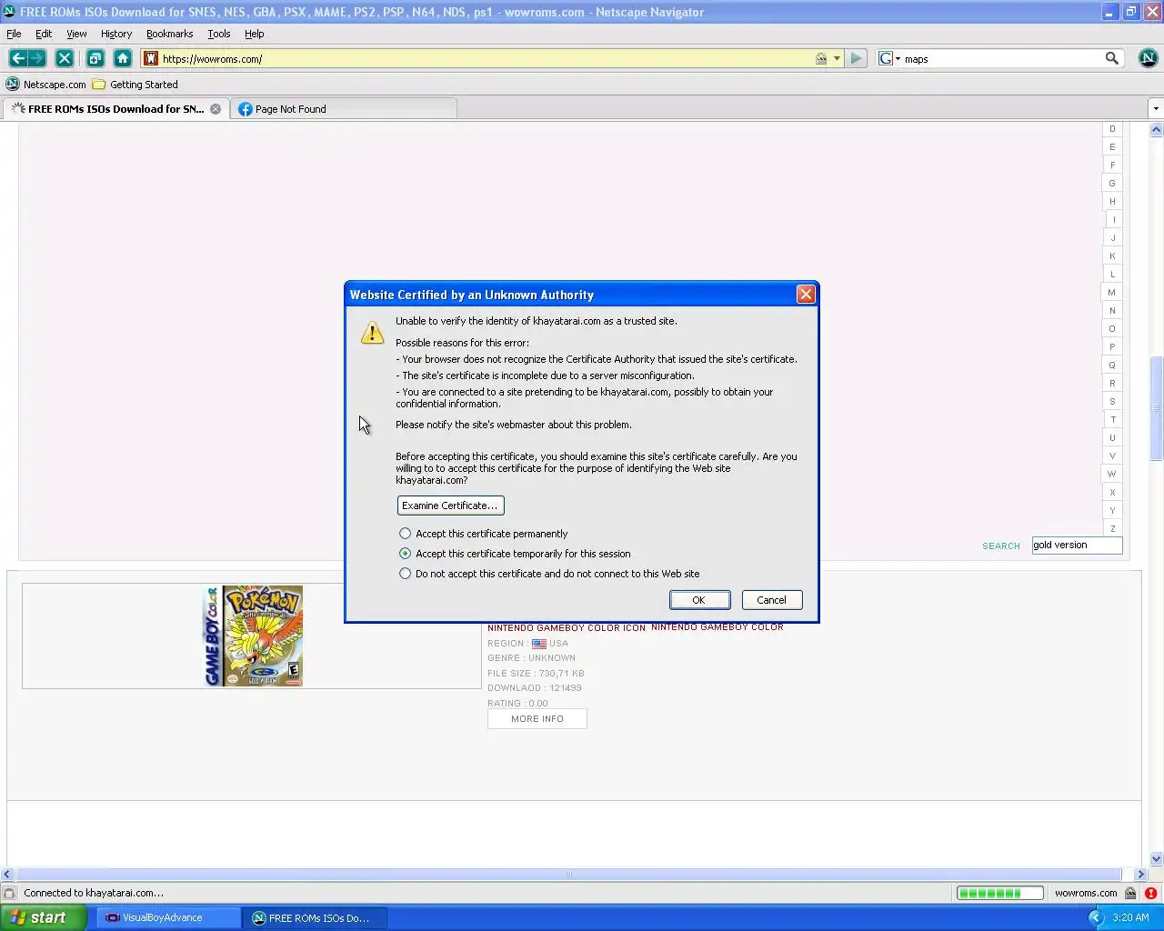Screen dimensions: 1164x931
Task: Open the Help menu
Action: pyautogui.click(x=254, y=34)
